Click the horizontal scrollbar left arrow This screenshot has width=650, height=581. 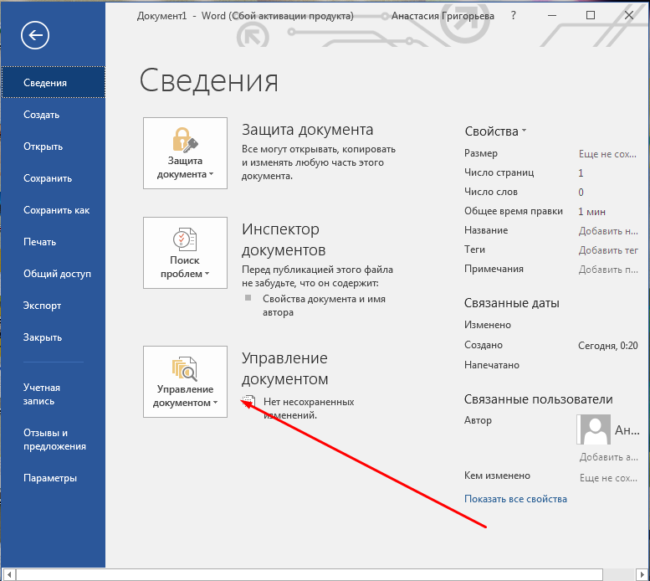[x=9, y=575]
